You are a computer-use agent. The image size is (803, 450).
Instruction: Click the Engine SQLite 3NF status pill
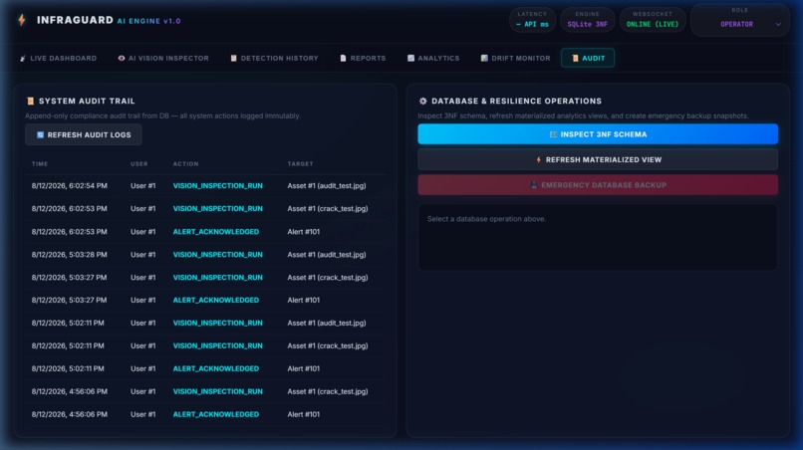(x=588, y=20)
